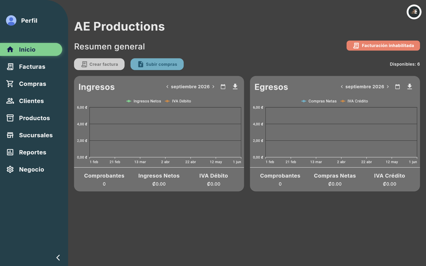Click the receipt icon beside Facturas
Screen dimensions: 426x266
click(x=10, y=66)
